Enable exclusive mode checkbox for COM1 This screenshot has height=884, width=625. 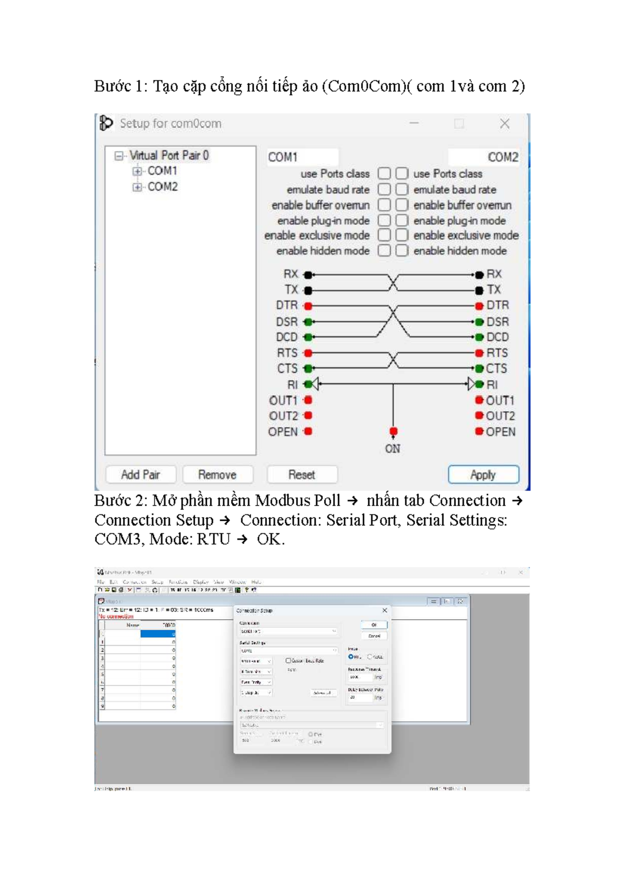point(384,235)
